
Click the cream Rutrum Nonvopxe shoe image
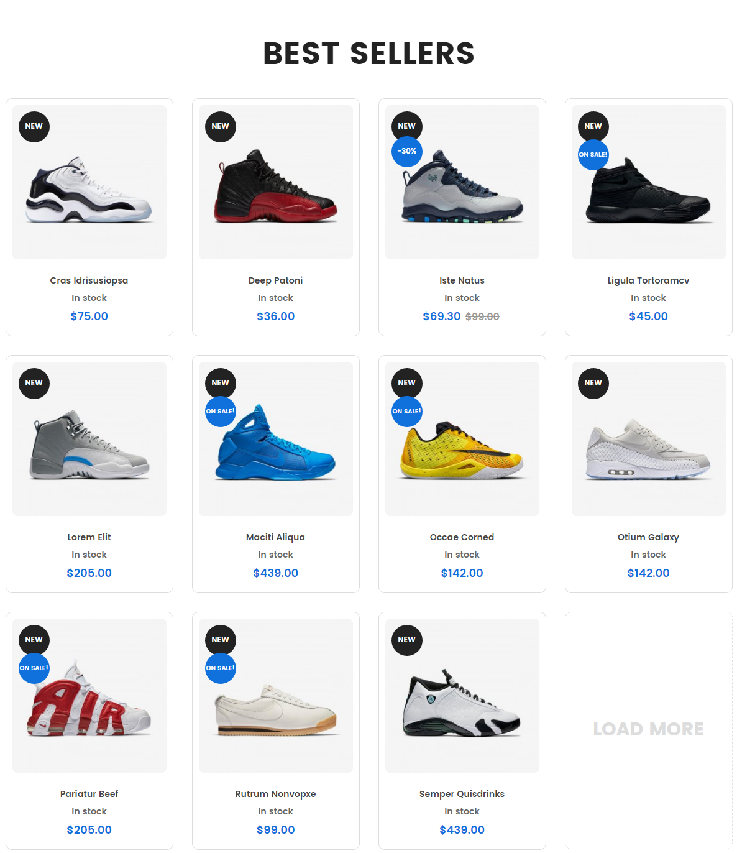tap(276, 711)
